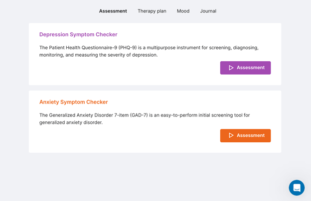Select the Journal tab
This screenshot has width=311, height=201.
(x=208, y=11)
